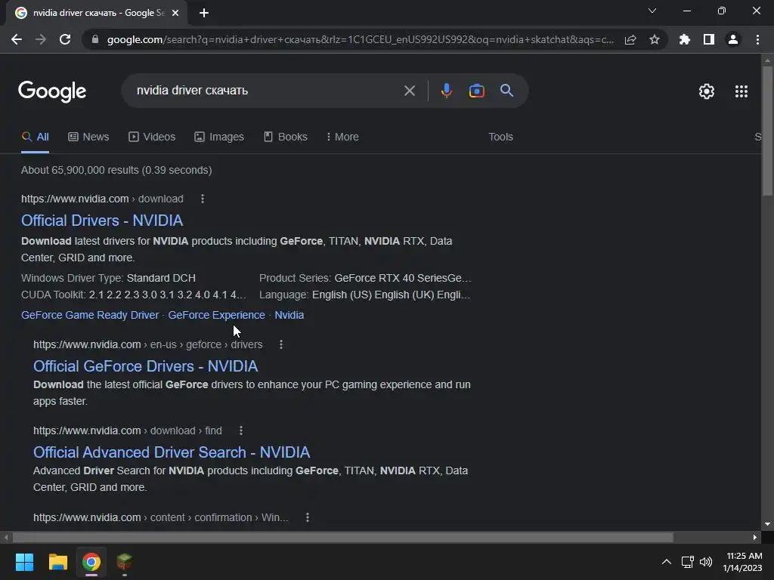Clear the search query with X
This screenshot has height=580, width=774.
[410, 91]
